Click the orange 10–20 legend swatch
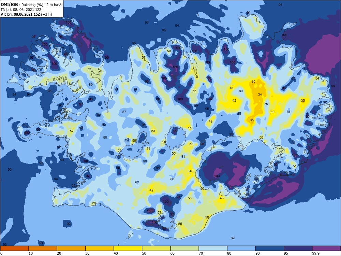This screenshot has height=256, width=341. pos(43,248)
